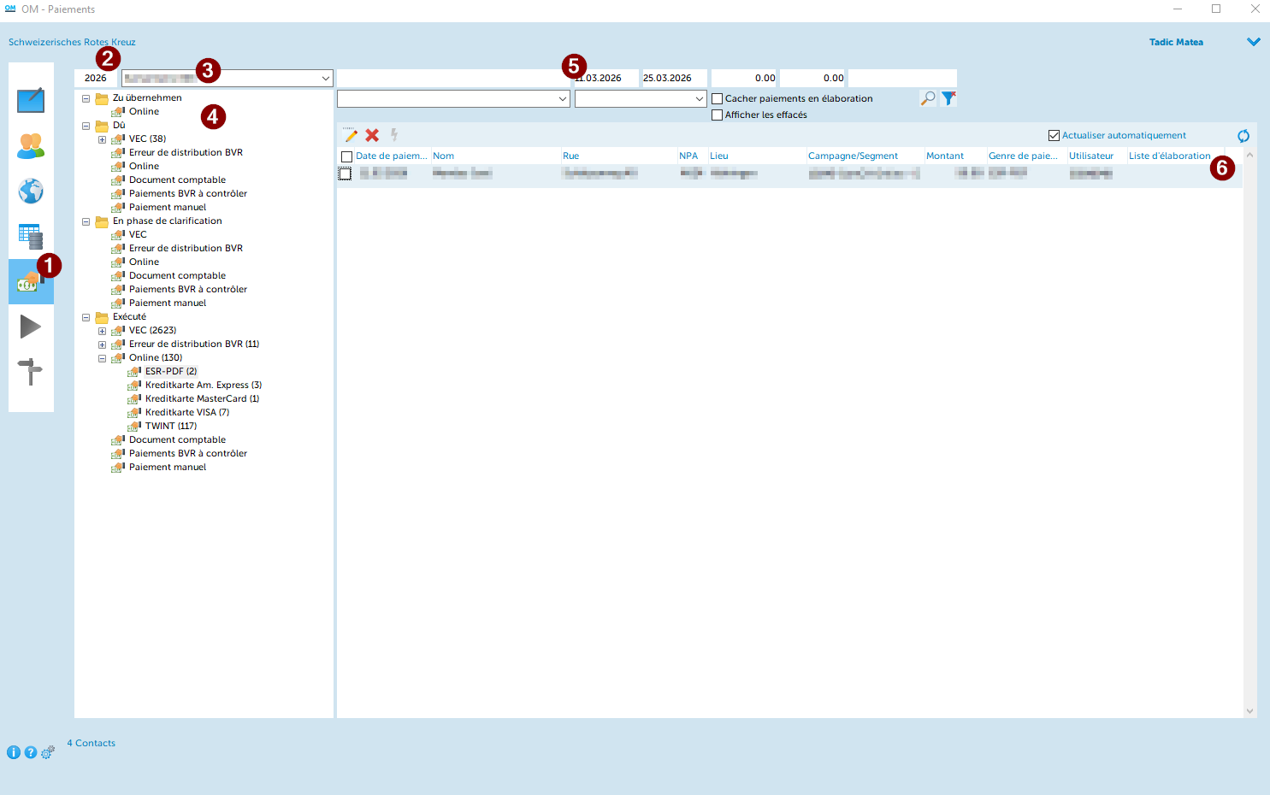This screenshot has width=1270, height=795.
Task: Click the 'Liste d'élaboration' column header
Action: click(x=1170, y=156)
